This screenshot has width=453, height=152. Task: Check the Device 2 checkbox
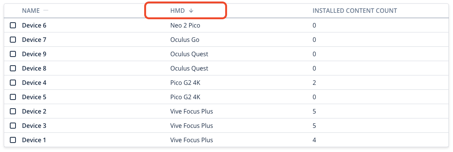[13, 111]
